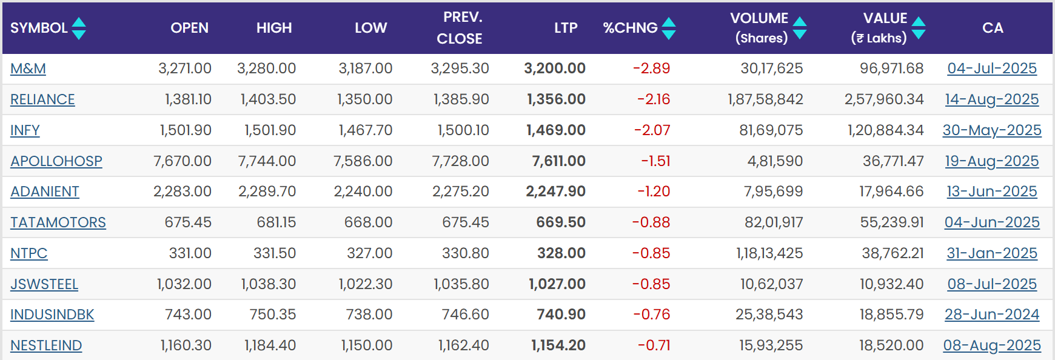The height and width of the screenshot is (360, 1055).
Task: Open INDUSINDBK's 28-Jun-2024 CA link
Action: pos(992,315)
